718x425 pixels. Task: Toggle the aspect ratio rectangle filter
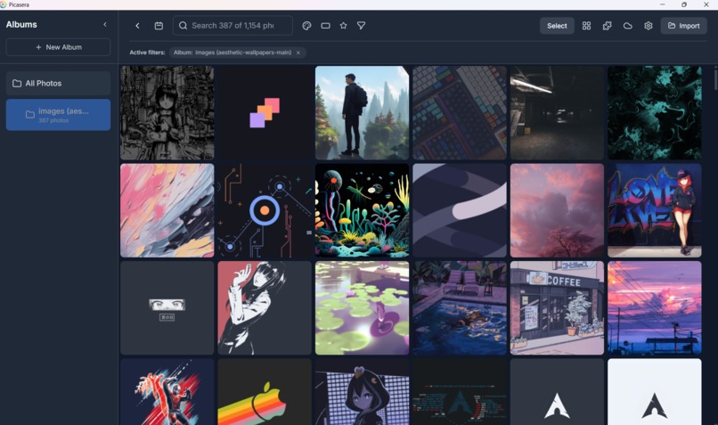click(x=325, y=26)
